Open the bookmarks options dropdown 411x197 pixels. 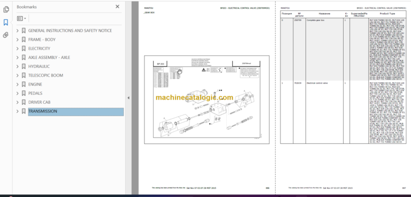21,18
